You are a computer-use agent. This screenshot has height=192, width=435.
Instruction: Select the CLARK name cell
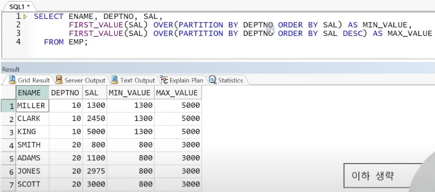[x=32, y=119]
